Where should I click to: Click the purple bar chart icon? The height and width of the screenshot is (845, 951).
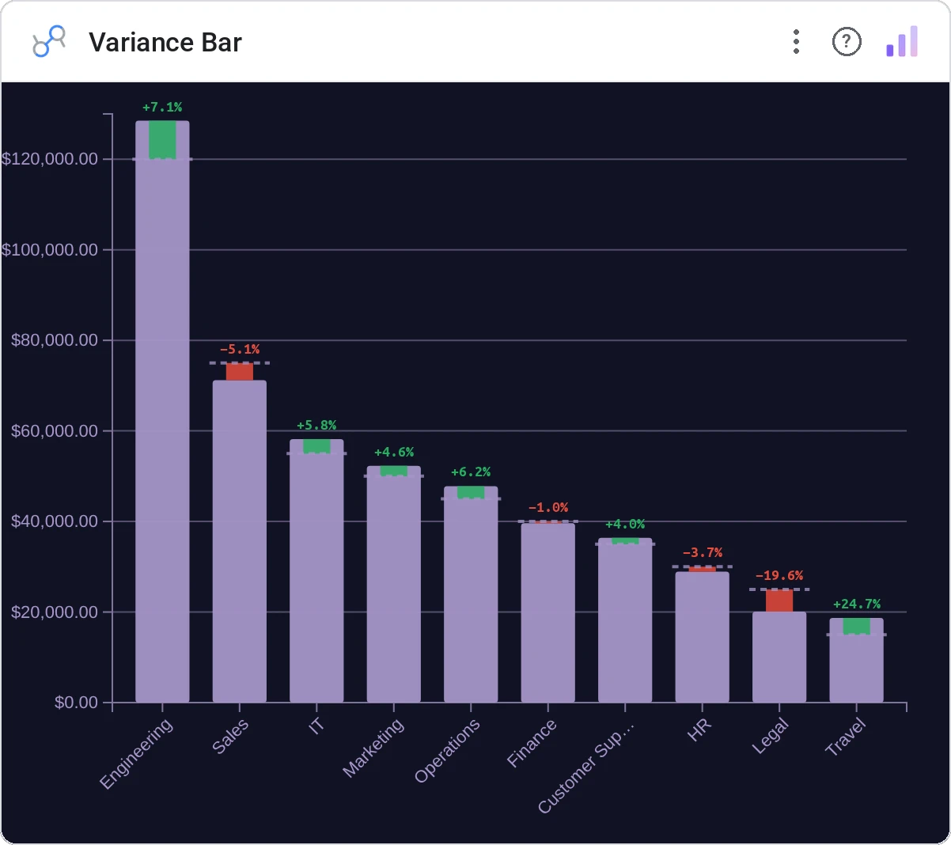[902, 41]
